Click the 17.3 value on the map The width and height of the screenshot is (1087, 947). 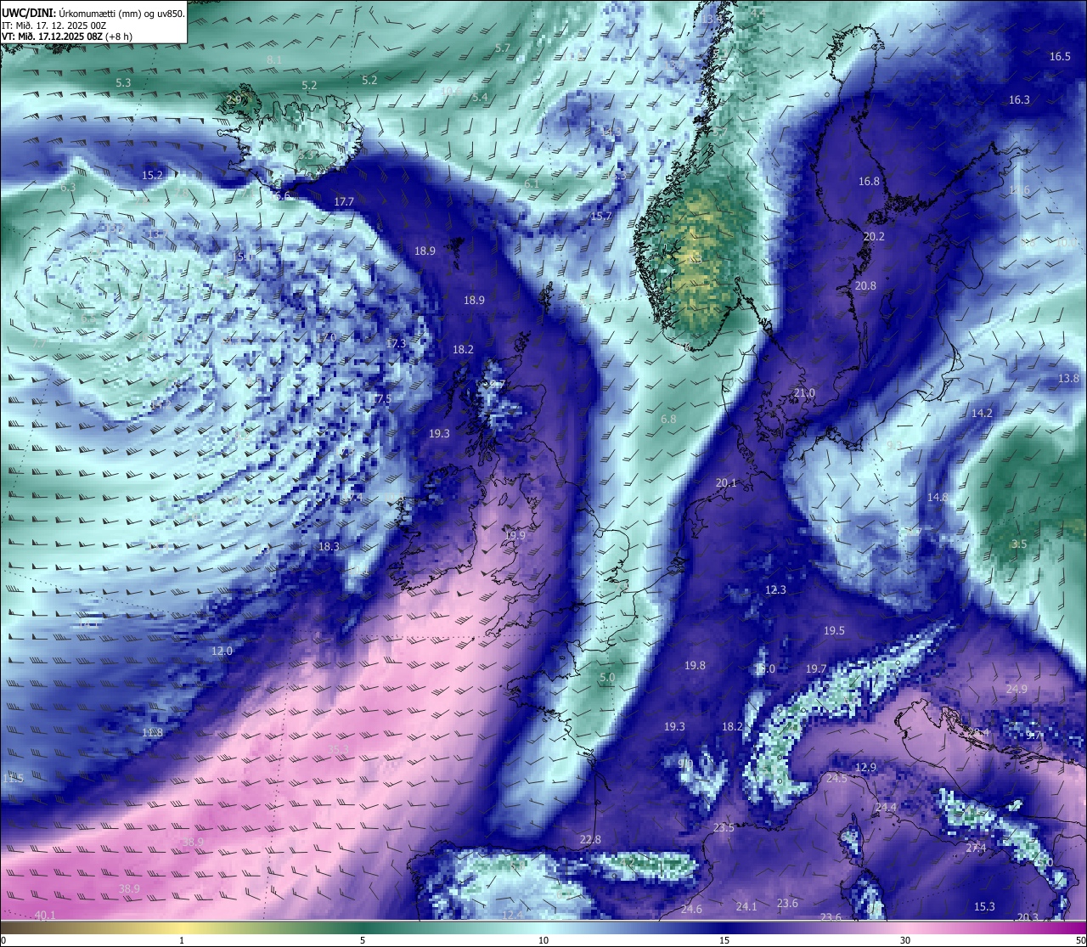[396, 343]
